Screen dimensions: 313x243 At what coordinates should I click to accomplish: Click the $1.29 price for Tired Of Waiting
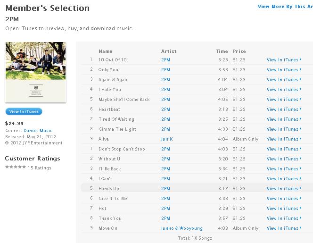239,119
